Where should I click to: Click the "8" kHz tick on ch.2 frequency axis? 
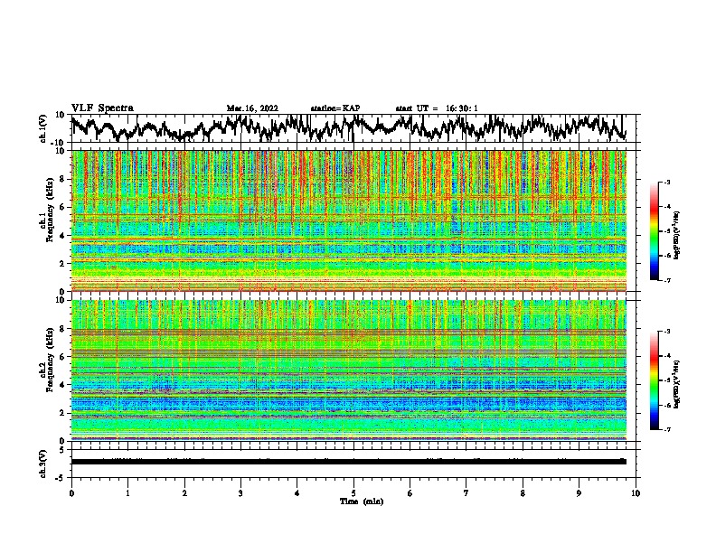(x=63, y=329)
